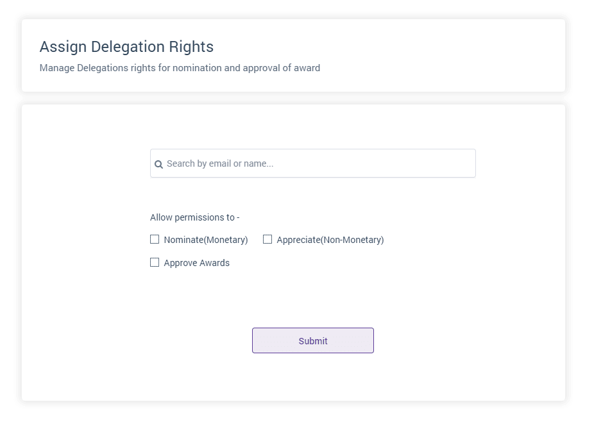Check the Approve Awards checkbox

click(x=155, y=262)
